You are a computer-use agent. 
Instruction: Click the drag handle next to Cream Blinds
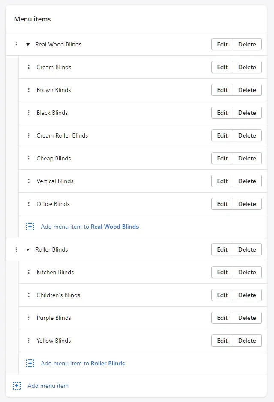[29, 67]
